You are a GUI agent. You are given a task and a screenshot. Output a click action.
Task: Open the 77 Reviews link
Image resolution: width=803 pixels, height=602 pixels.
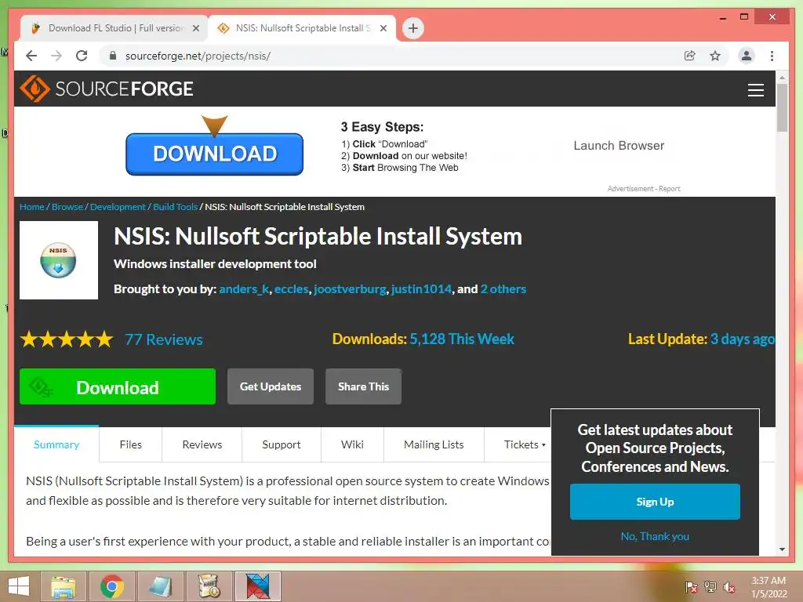tap(164, 339)
